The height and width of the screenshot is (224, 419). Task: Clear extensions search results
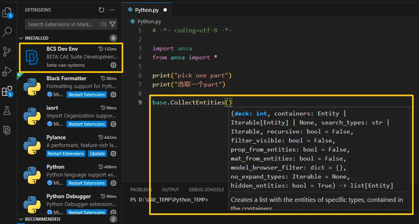(x=104, y=24)
